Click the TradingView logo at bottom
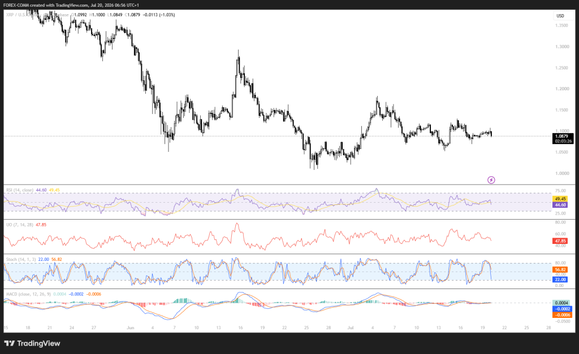Viewport: 579px width, 354px height. (32, 343)
